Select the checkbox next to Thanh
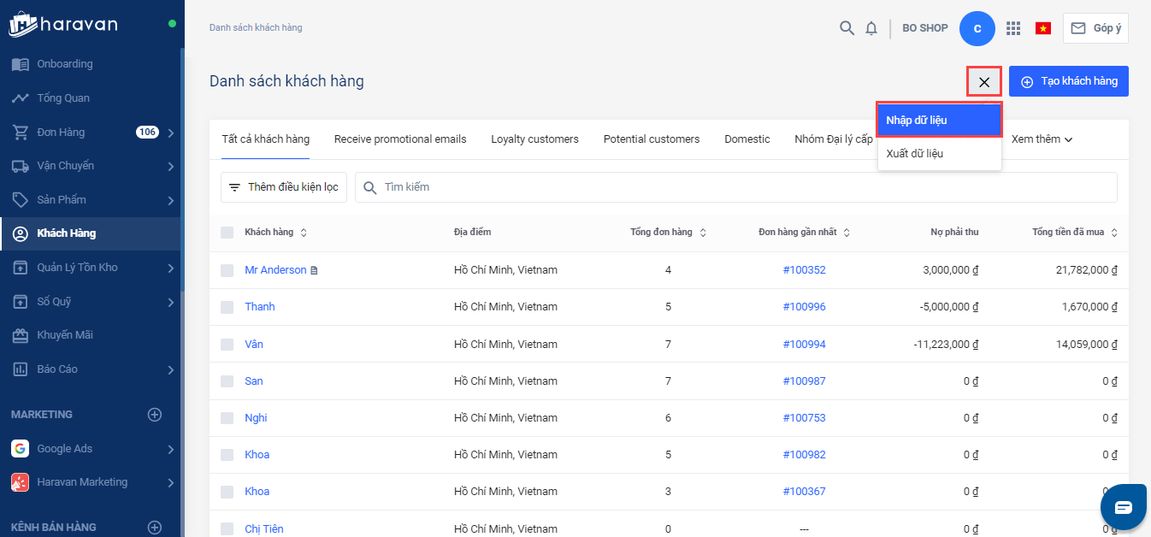Screen dimensions: 1151x537 click(x=227, y=307)
